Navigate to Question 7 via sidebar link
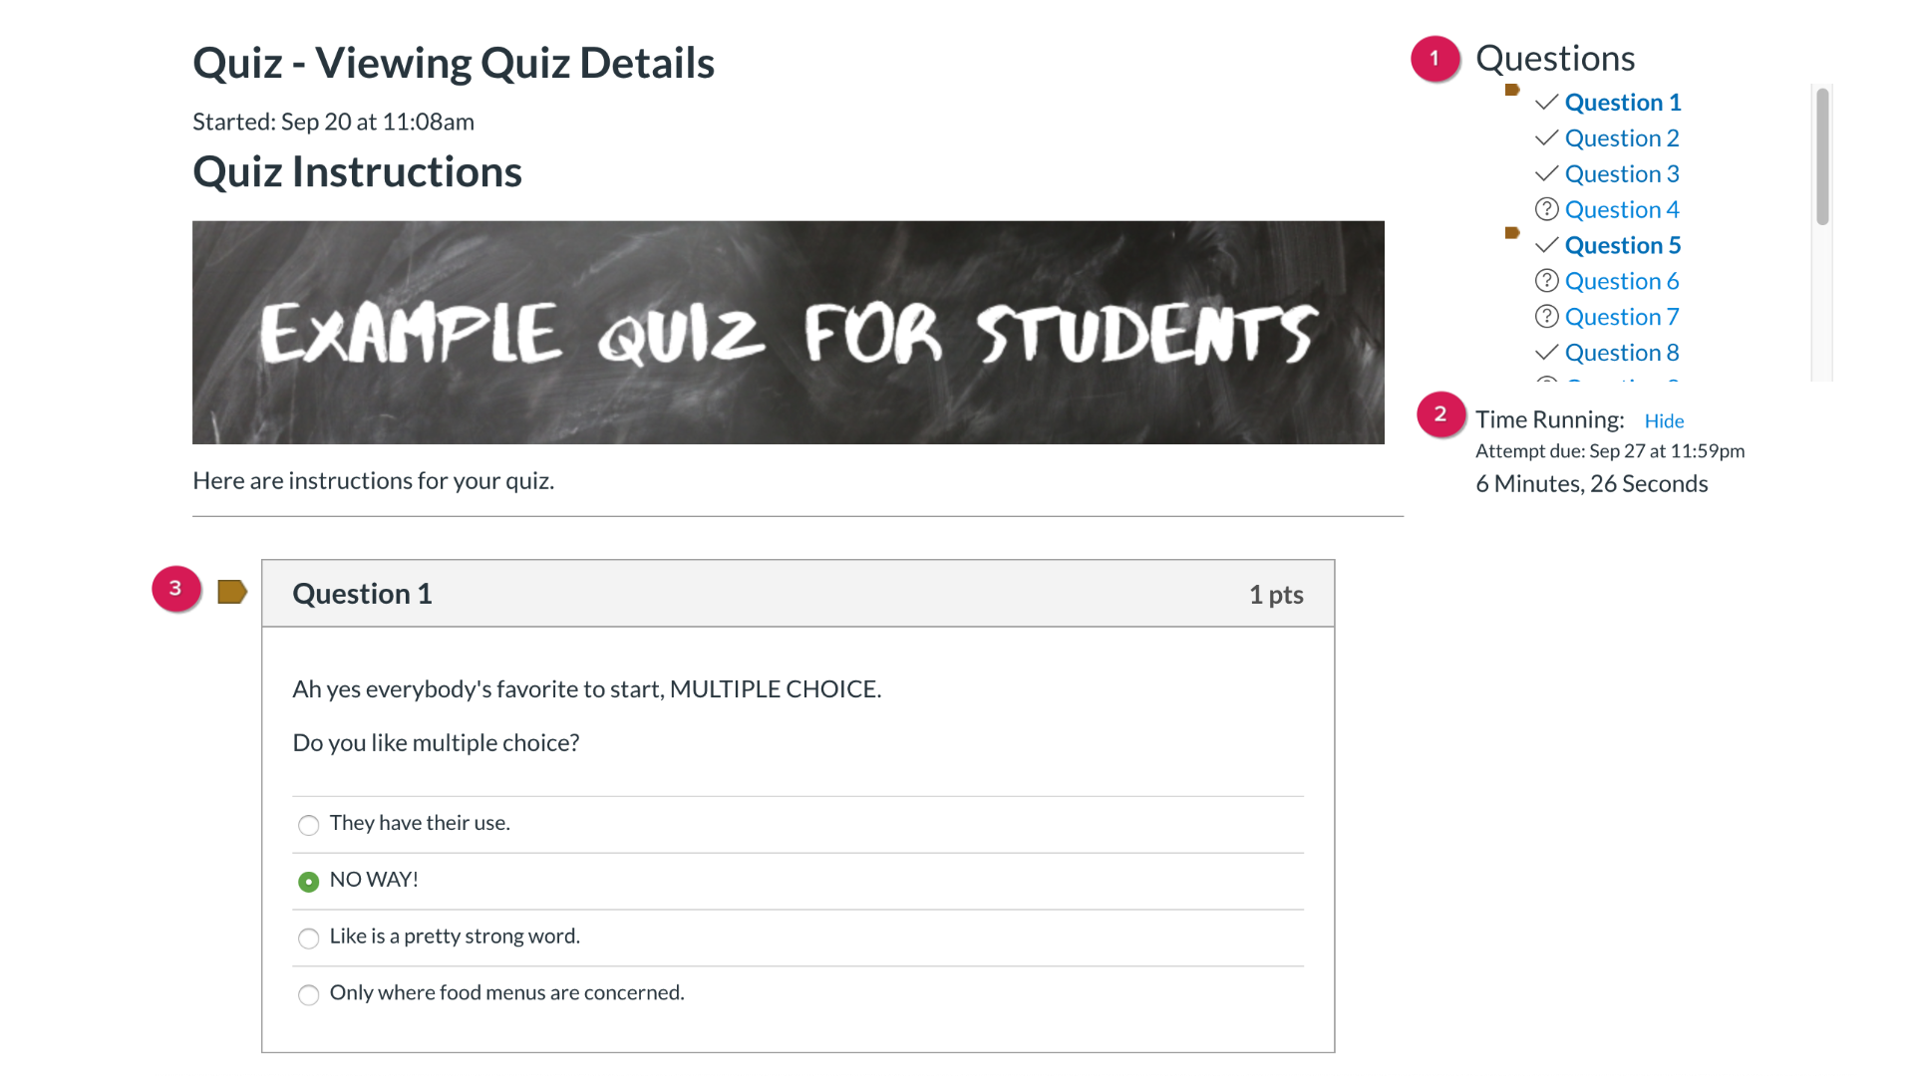Image resolution: width=1914 pixels, height=1076 pixels. [1621, 317]
